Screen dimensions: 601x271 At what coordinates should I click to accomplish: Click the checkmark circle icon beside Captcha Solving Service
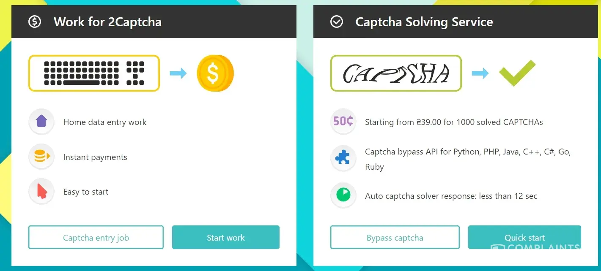tap(337, 22)
